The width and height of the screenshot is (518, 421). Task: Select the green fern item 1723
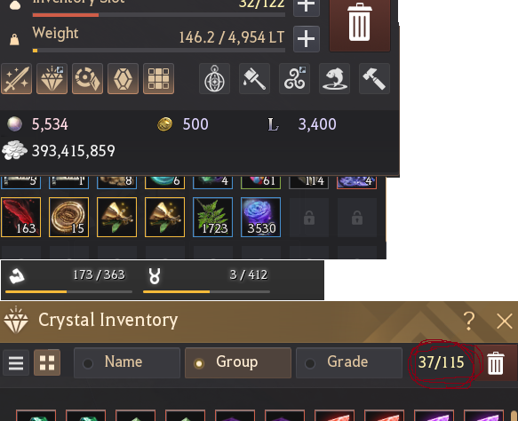pos(212,218)
